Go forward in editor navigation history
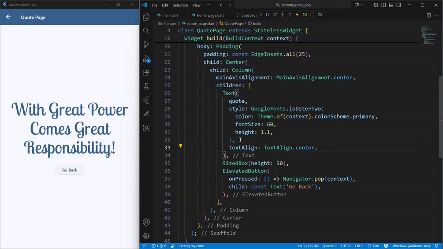 229,5
